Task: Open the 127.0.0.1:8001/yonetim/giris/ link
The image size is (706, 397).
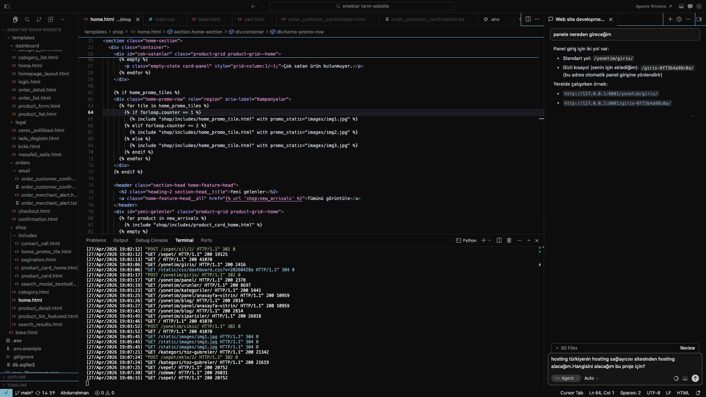Action: [610, 94]
